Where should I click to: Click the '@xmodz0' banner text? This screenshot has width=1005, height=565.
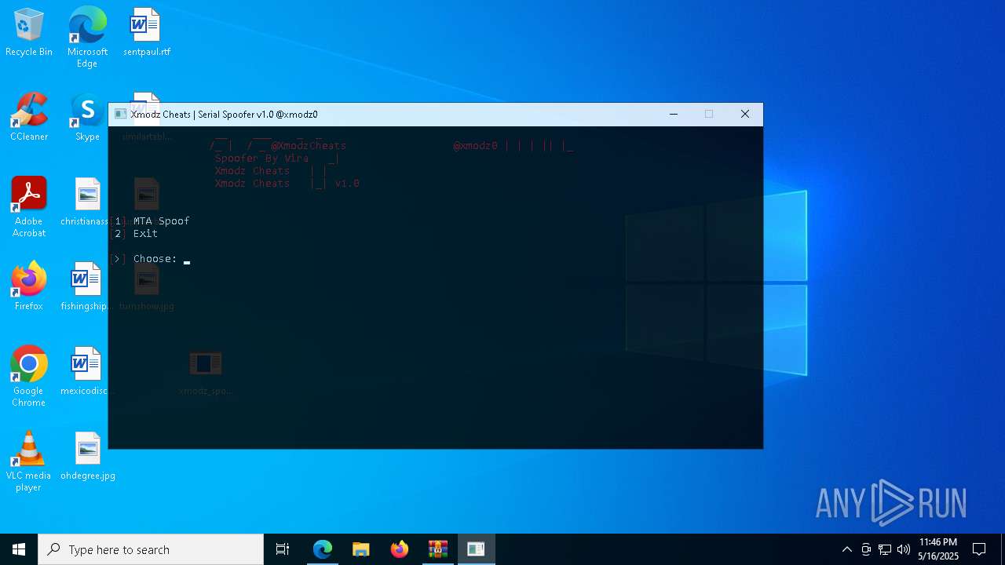coord(475,146)
